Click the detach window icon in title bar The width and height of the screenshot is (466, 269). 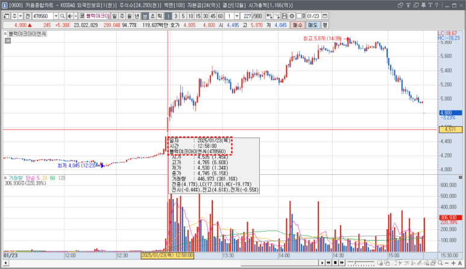pyautogui.click(x=400, y=5)
